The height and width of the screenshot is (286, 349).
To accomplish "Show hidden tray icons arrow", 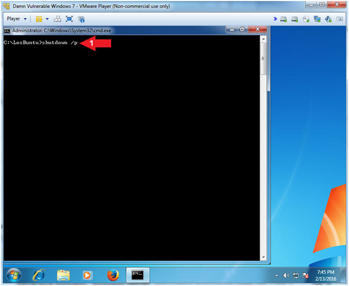I will pyautogui.click(x=276, y=276).
